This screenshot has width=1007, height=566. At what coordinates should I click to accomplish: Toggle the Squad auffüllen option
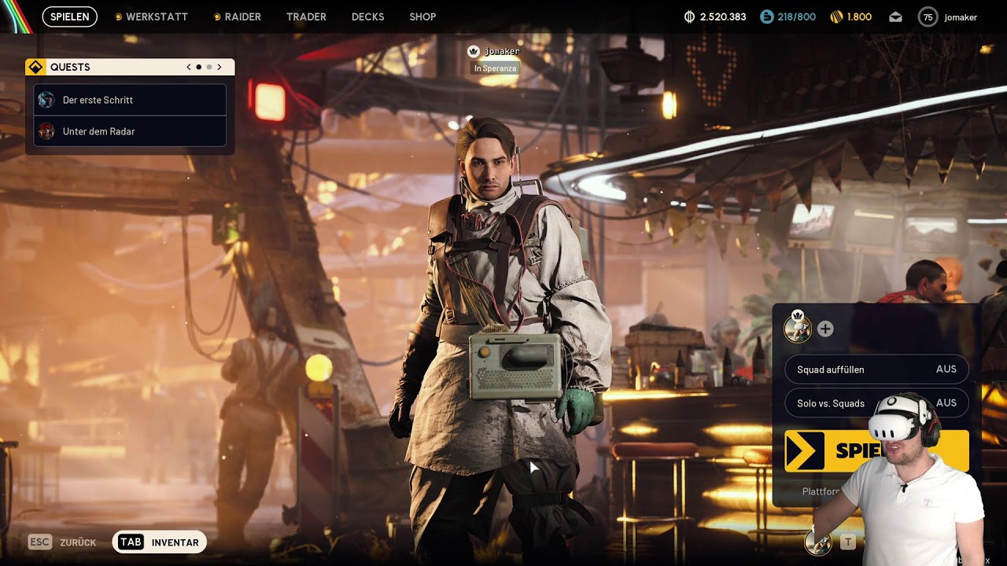[x=876, y=369]
